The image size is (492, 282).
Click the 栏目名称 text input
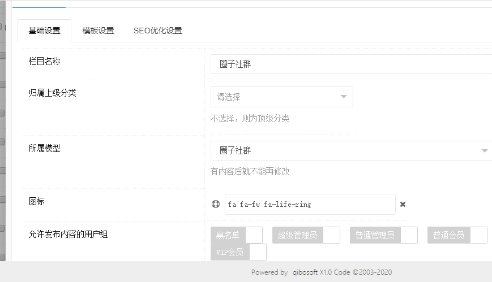[351, 64]
